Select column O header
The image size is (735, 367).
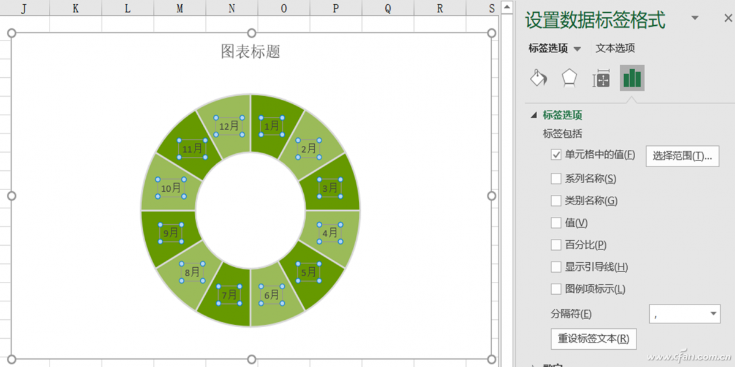point(284,7)
